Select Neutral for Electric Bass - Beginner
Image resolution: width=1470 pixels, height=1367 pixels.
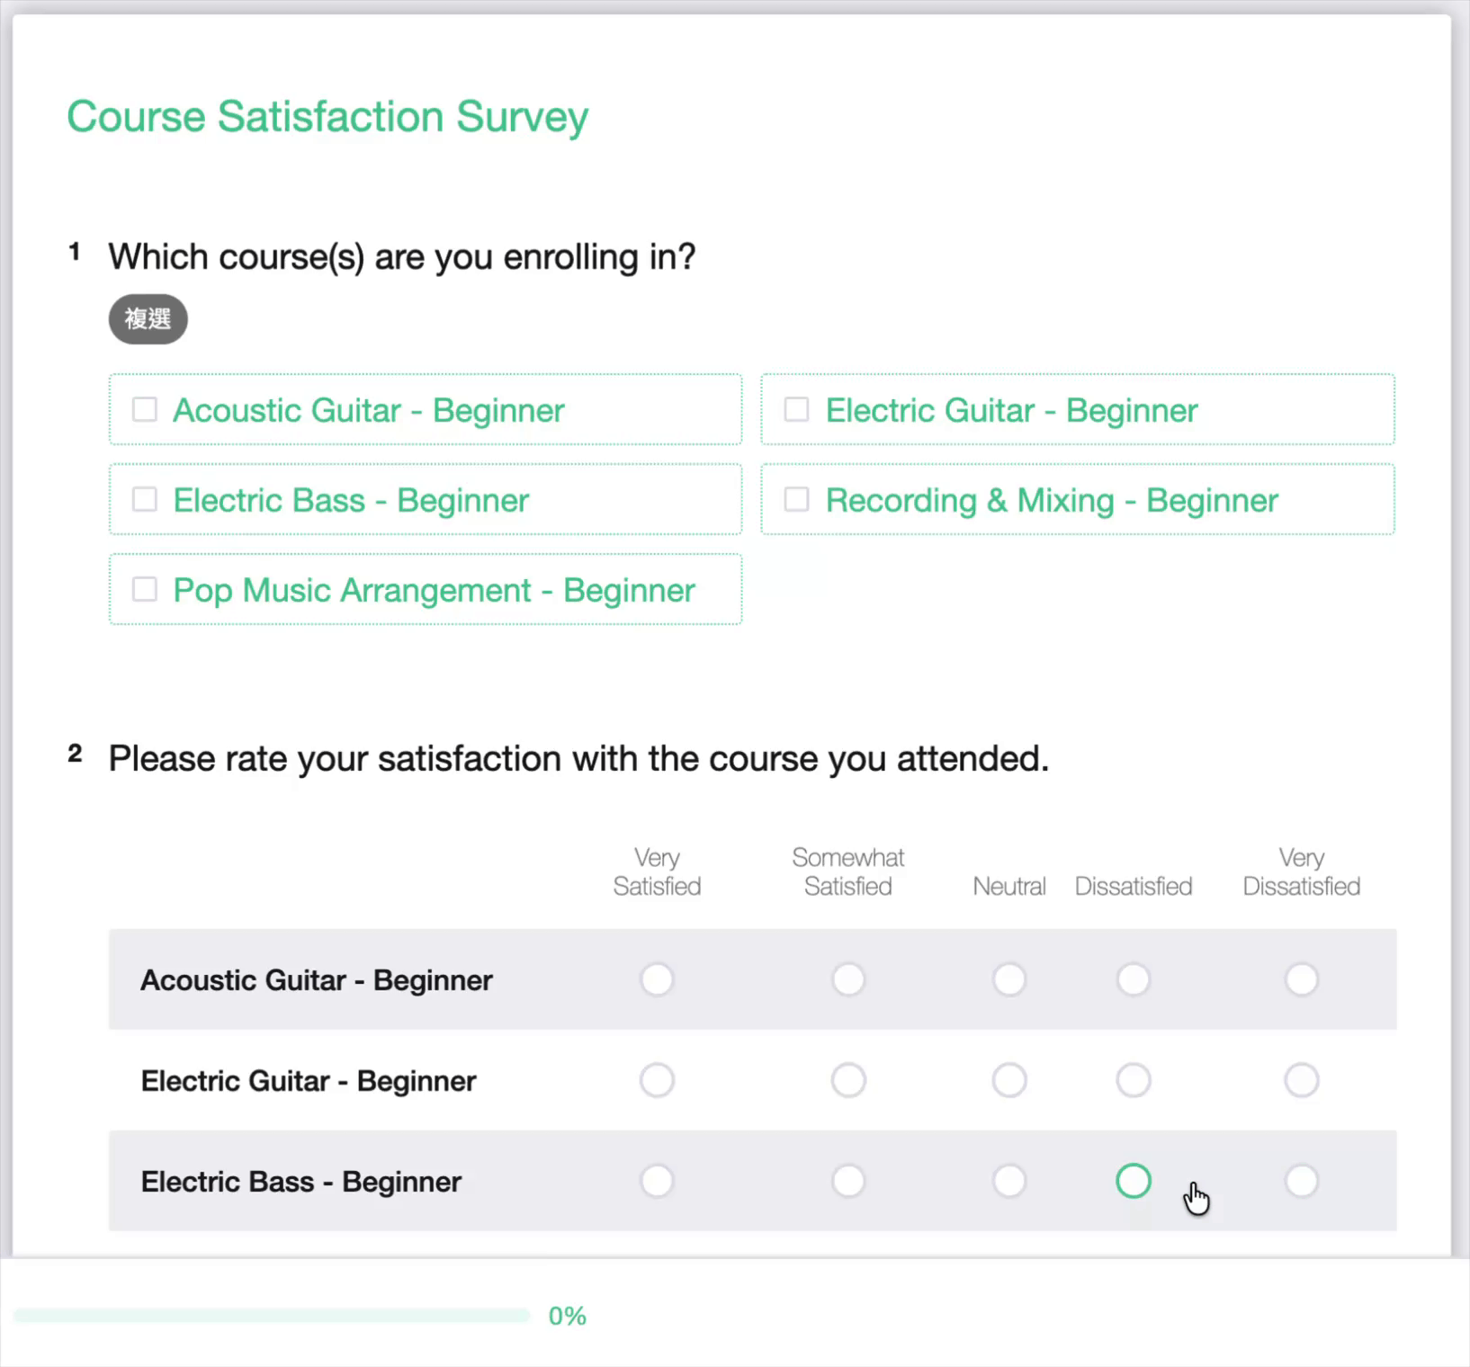point(1009,1181)
